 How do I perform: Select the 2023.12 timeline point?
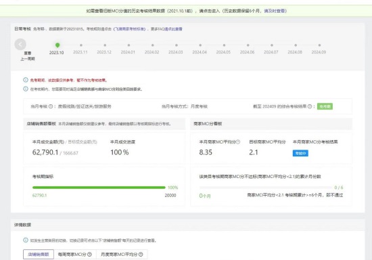click(105, 45)
